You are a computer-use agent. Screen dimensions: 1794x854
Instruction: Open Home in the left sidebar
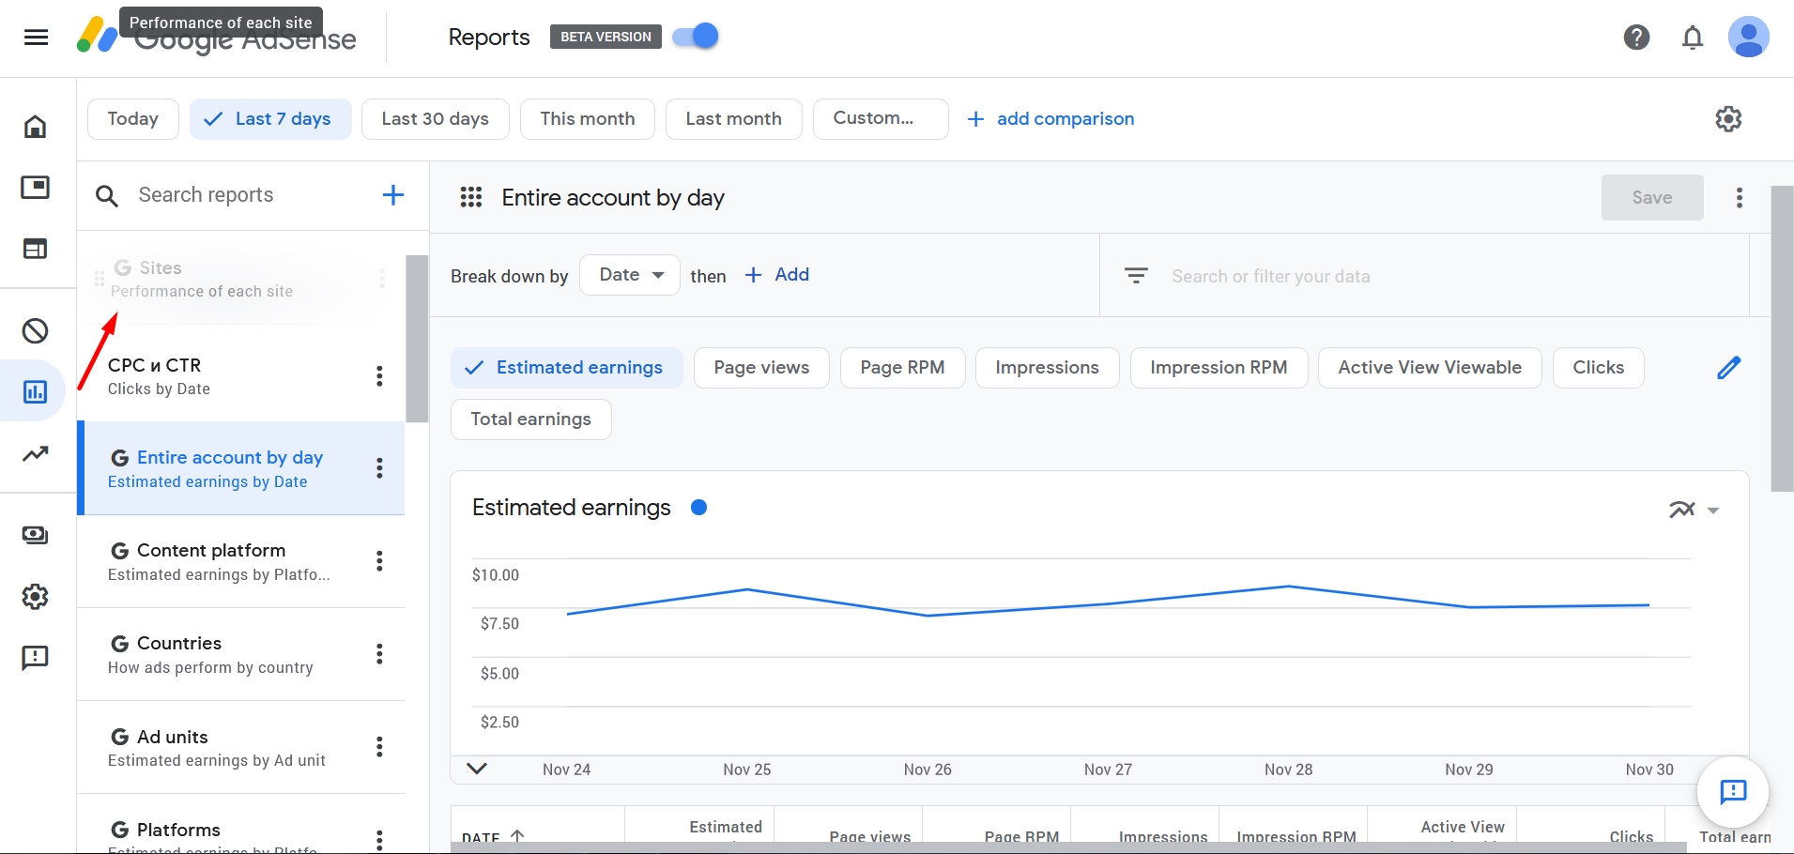click(35, 125)
